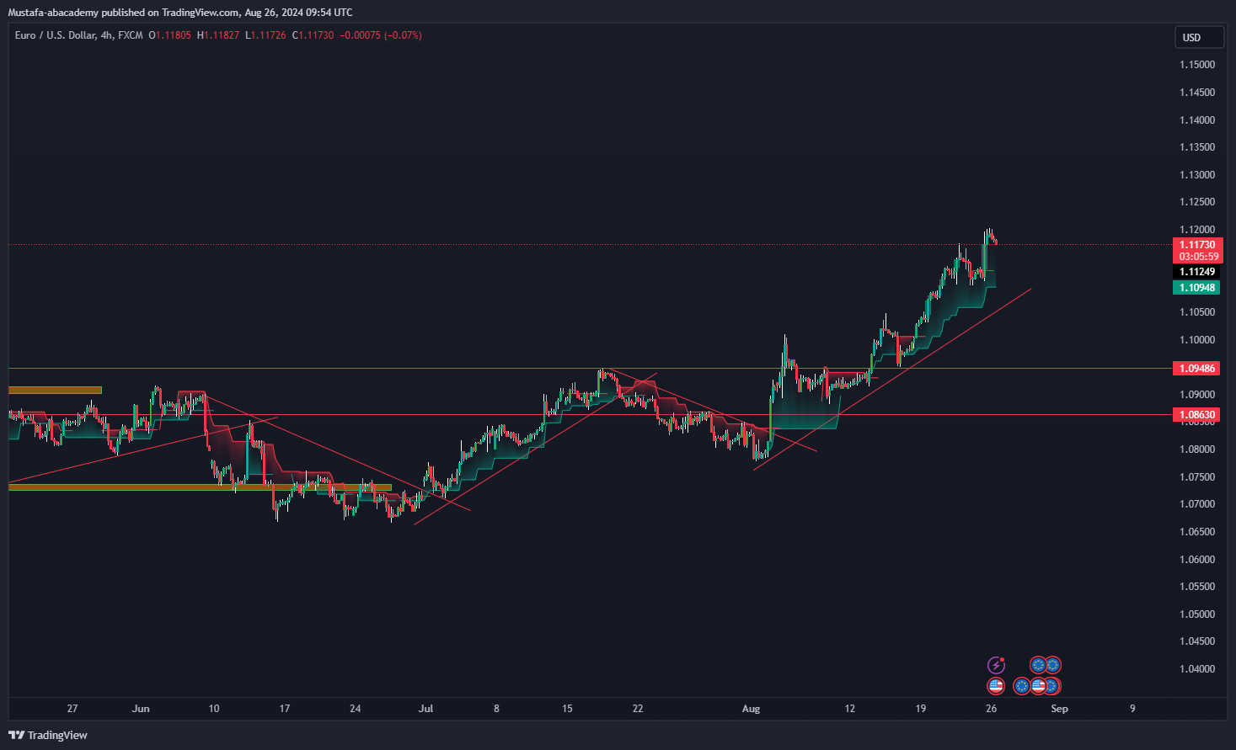Click the top-left EU flag economic event
The image size is (1236, 750).
pyautogui.click(x=1038, y=665)
